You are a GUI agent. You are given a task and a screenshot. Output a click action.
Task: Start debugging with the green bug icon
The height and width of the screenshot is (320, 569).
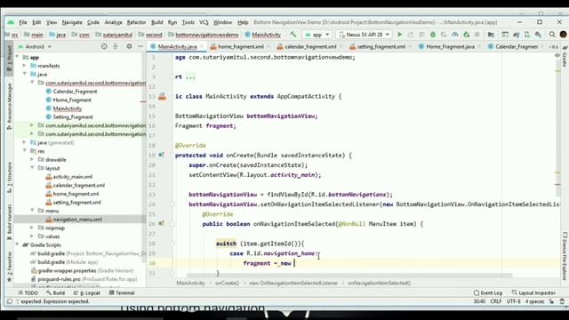click(x=433, y=35)
